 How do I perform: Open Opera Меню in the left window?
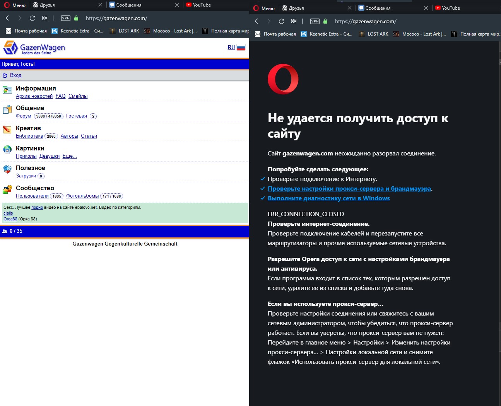click(15, 5)
